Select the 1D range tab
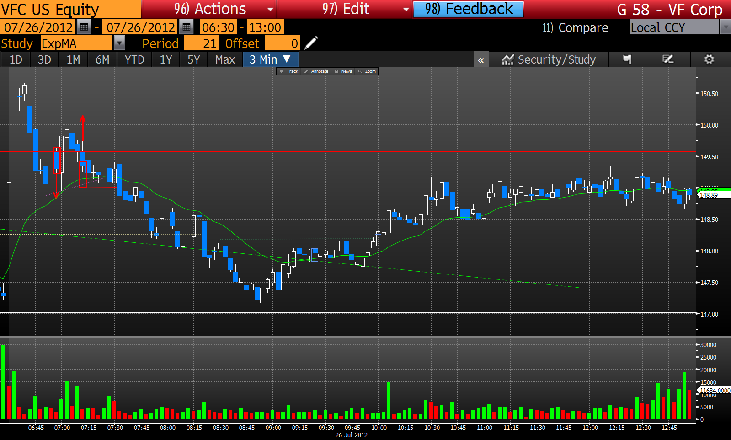Screen dimensions: 731x440 (16, 59)
